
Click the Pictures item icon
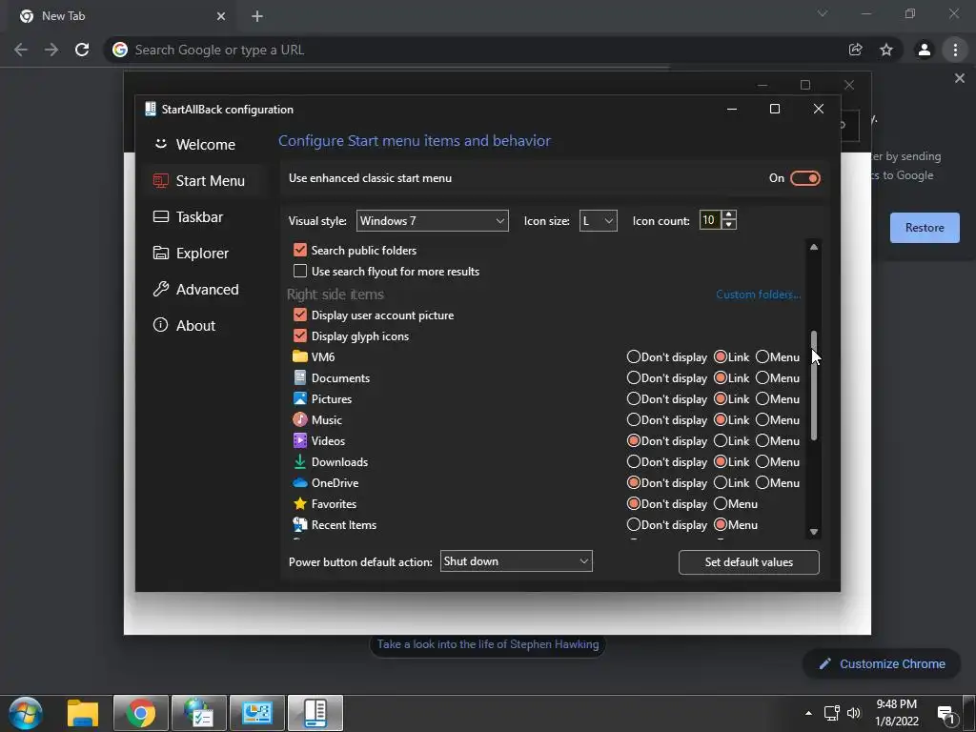(300, 398)
